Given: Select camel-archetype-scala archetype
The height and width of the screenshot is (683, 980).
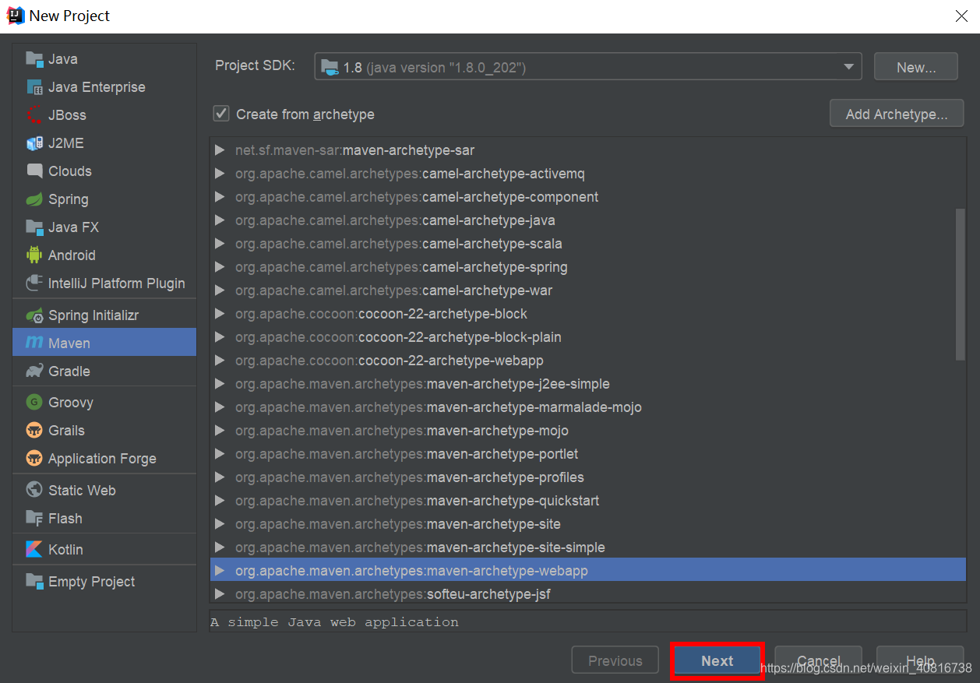Looking at the screenshot, I should 587,244.
